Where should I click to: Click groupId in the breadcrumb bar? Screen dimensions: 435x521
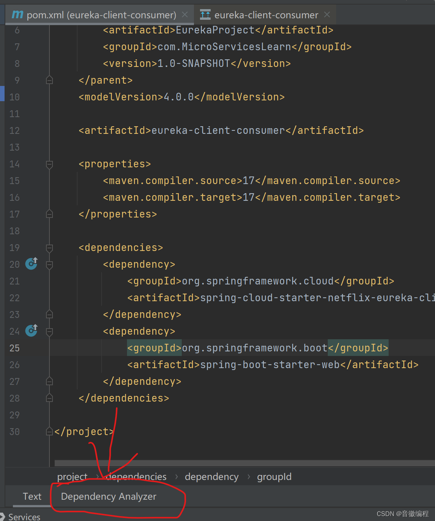coord(274,476)
